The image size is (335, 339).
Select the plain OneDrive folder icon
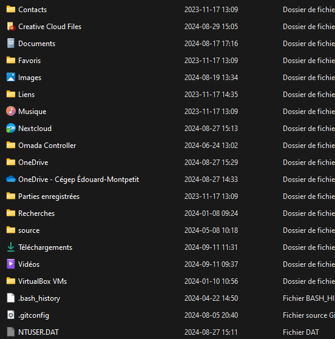(x=11, y=162)
